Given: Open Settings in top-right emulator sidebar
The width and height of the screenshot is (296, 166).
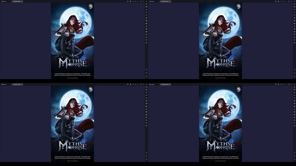Looking at the screenshot, I should (295, 4).
